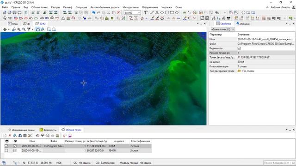
Task: Check active checkbox for the 1840M cloud row
Action: [x=6, y=151]
